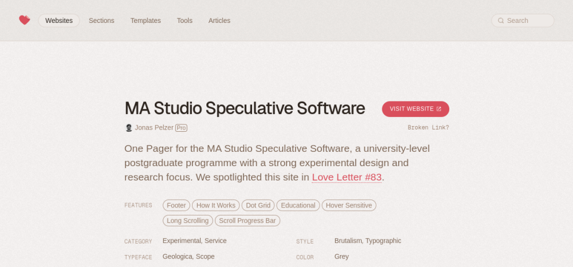
Task: Focus the Search input field
Action: click(523, 21)
